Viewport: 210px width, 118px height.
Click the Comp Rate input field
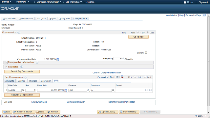click(51, 90)
